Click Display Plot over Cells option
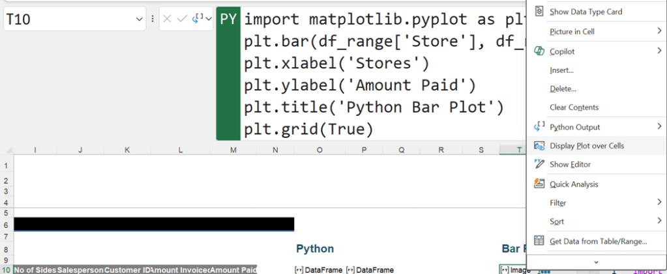Image resolution: width=667 pixels, height=274 pixels. coord(586,146)
